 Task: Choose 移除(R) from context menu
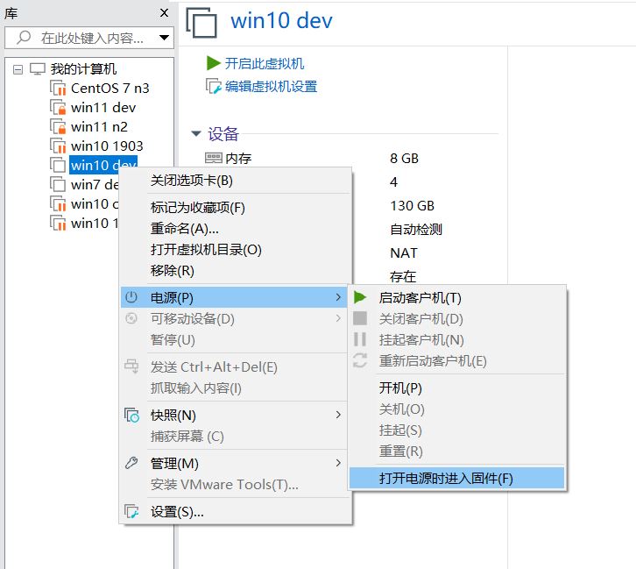point(236,271)
